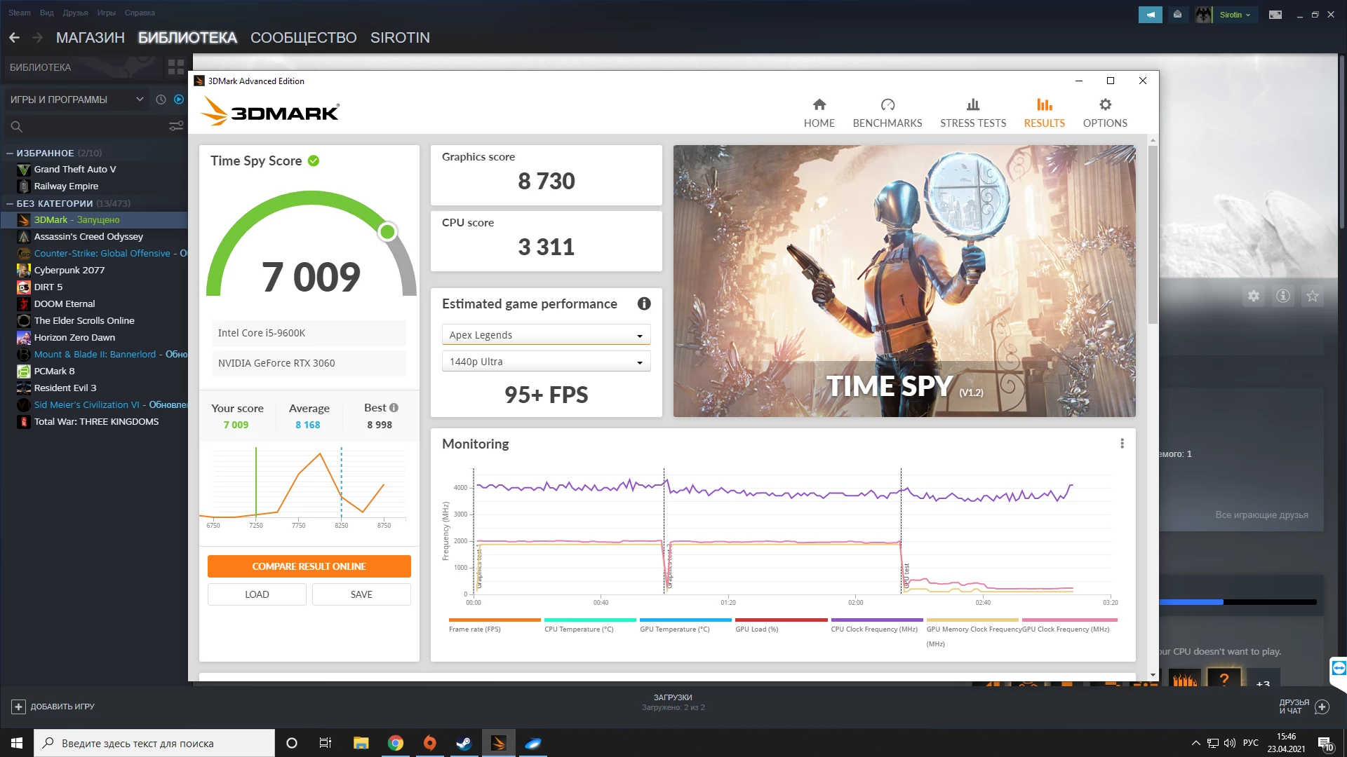Click the favorite star icon in Steam page
1347x757 pixels.
click(1313, 296)
